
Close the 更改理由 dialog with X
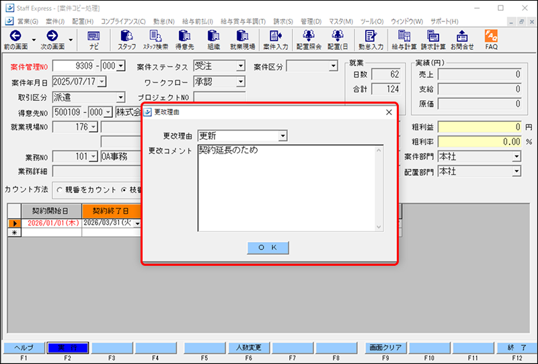(389, 112)
